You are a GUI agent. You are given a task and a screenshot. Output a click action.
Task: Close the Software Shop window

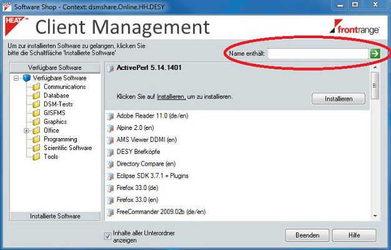pyautogui.click(x=375, y=5)
